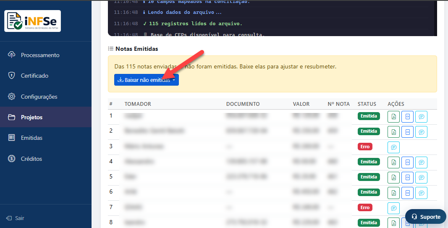Open XML file for note row 5
Image resolution: width=448 pixels, height=228 pixels.
(x=407, y=177)
